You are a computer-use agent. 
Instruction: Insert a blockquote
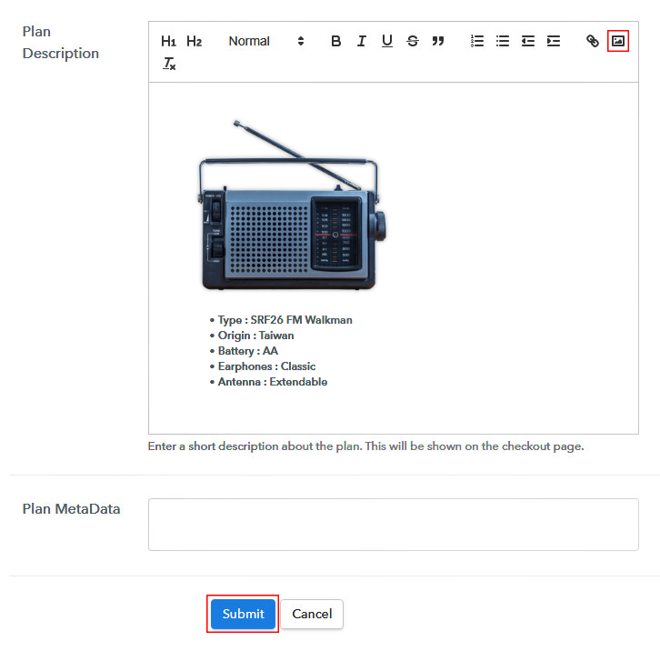click(x=438, y=41)
